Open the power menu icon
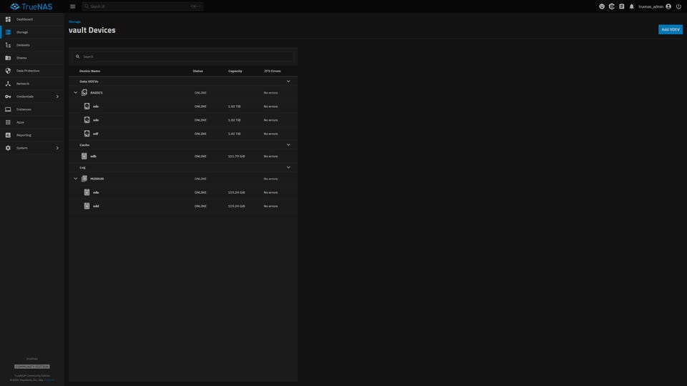687x386 pixels. pyautogui.click(x=678, y=6)
